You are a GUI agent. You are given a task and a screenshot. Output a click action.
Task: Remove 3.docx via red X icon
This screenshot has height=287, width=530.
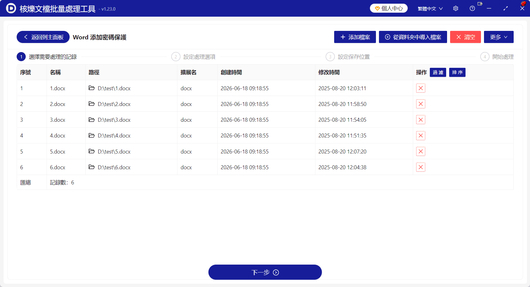pos(420,120)
